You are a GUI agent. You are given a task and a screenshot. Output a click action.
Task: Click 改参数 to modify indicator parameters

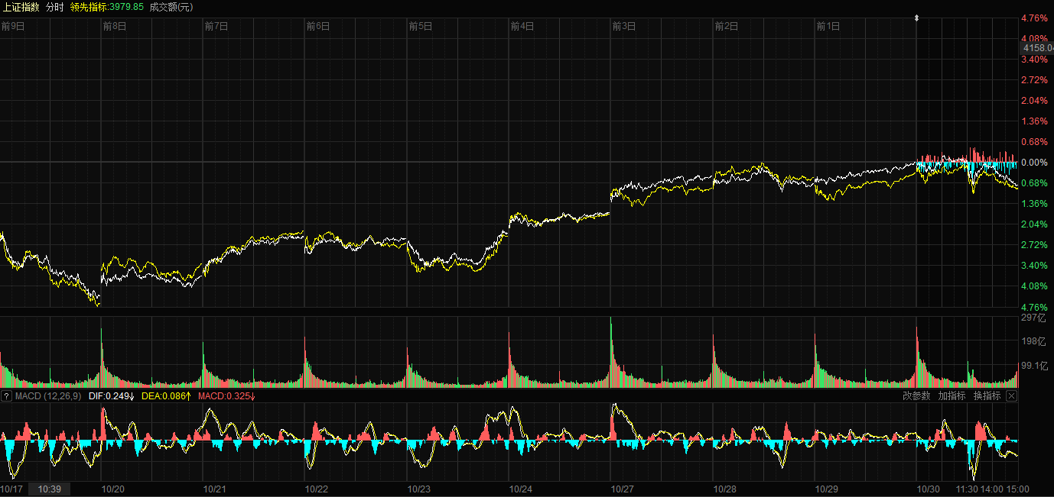click(x=916, y=395)
